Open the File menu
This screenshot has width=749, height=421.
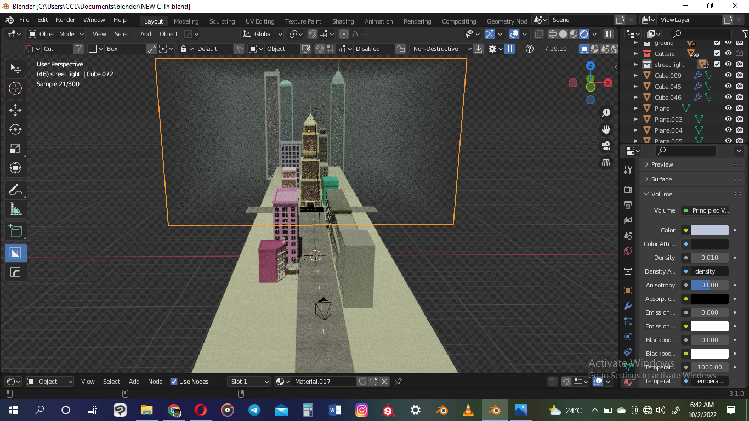click(x=24, y=20)
